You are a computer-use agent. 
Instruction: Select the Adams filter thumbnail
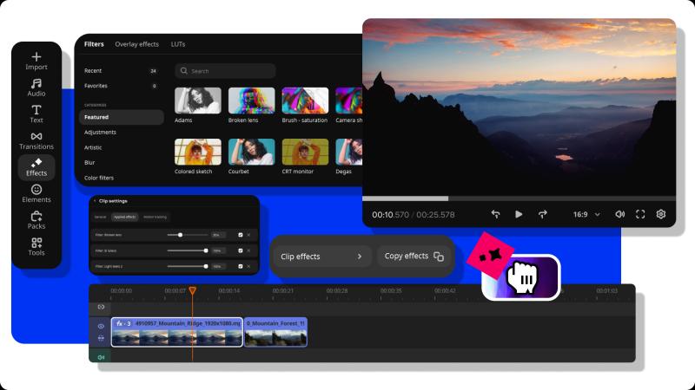coord(198,101)
